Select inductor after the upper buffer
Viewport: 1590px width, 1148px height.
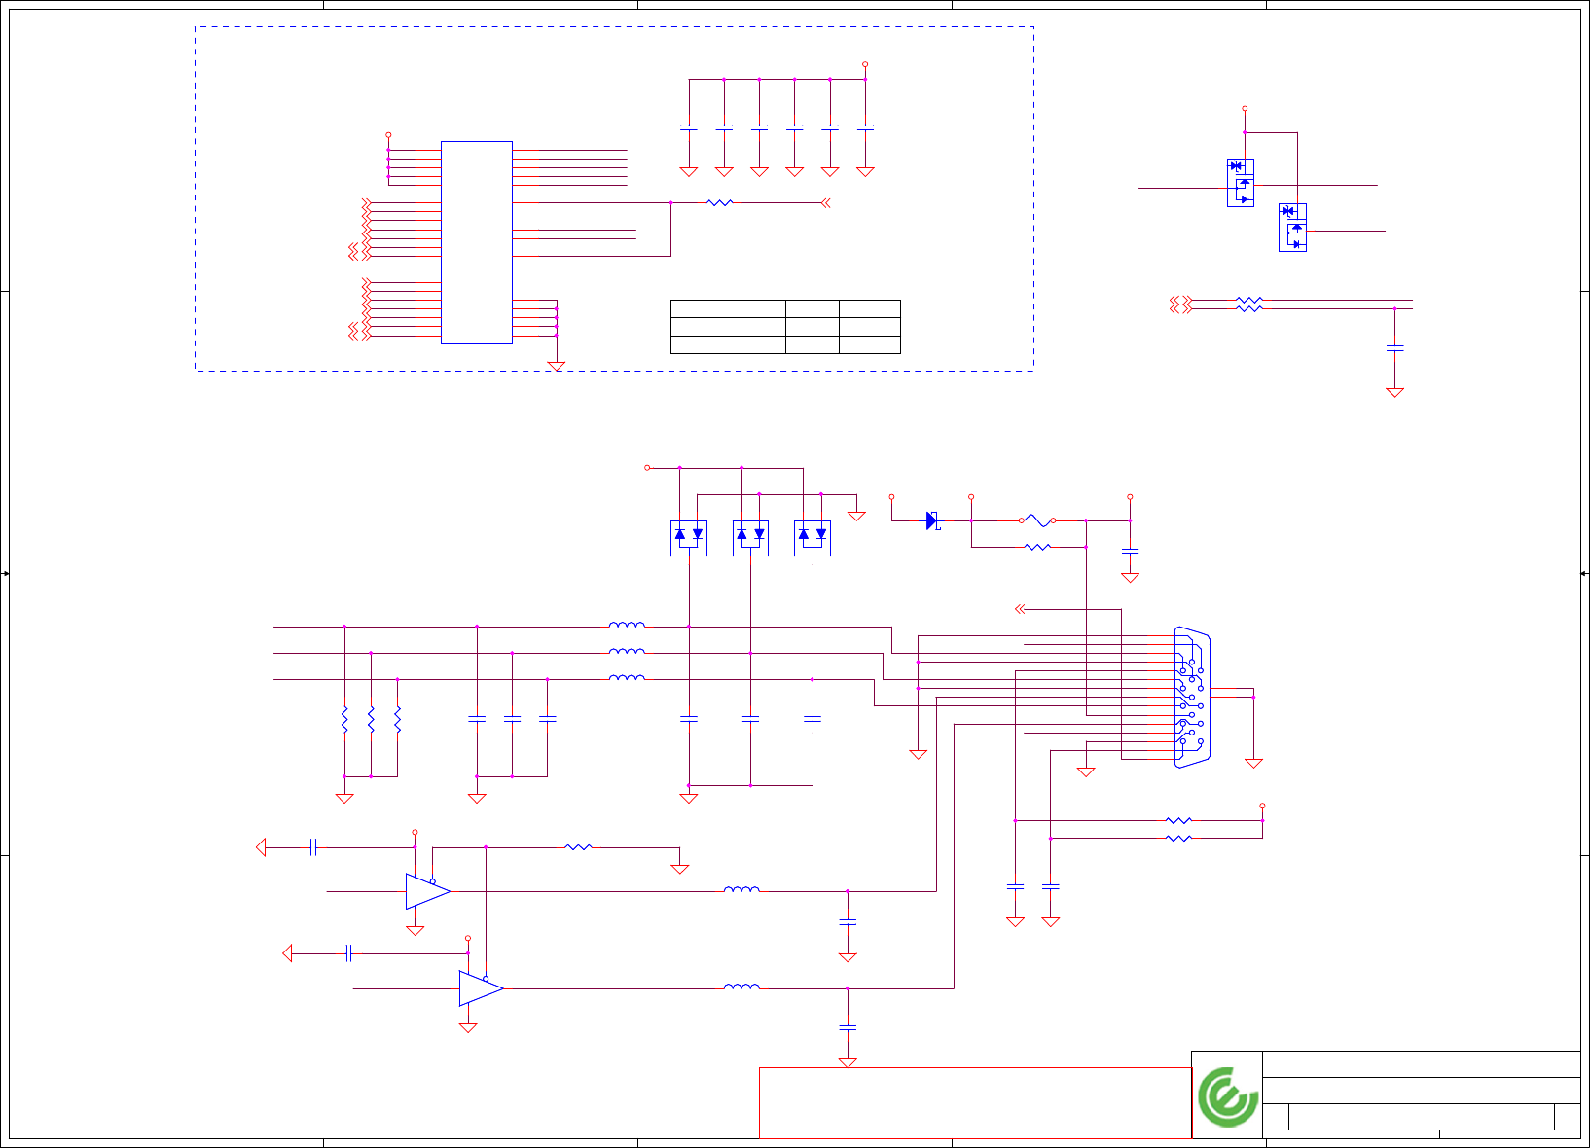coord(741,889)
